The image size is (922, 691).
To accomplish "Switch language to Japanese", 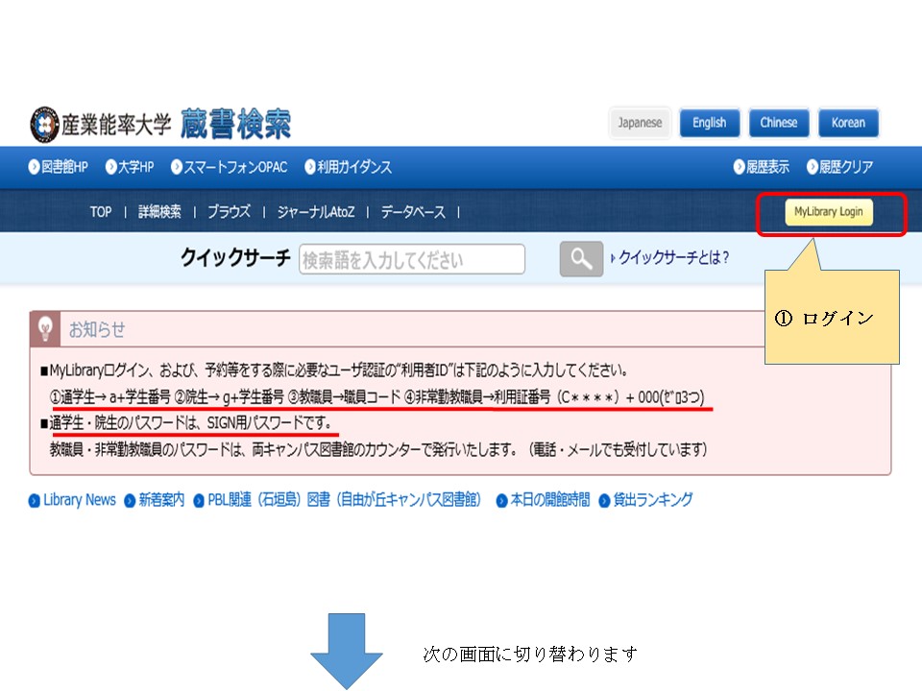I will click(640, 123).
